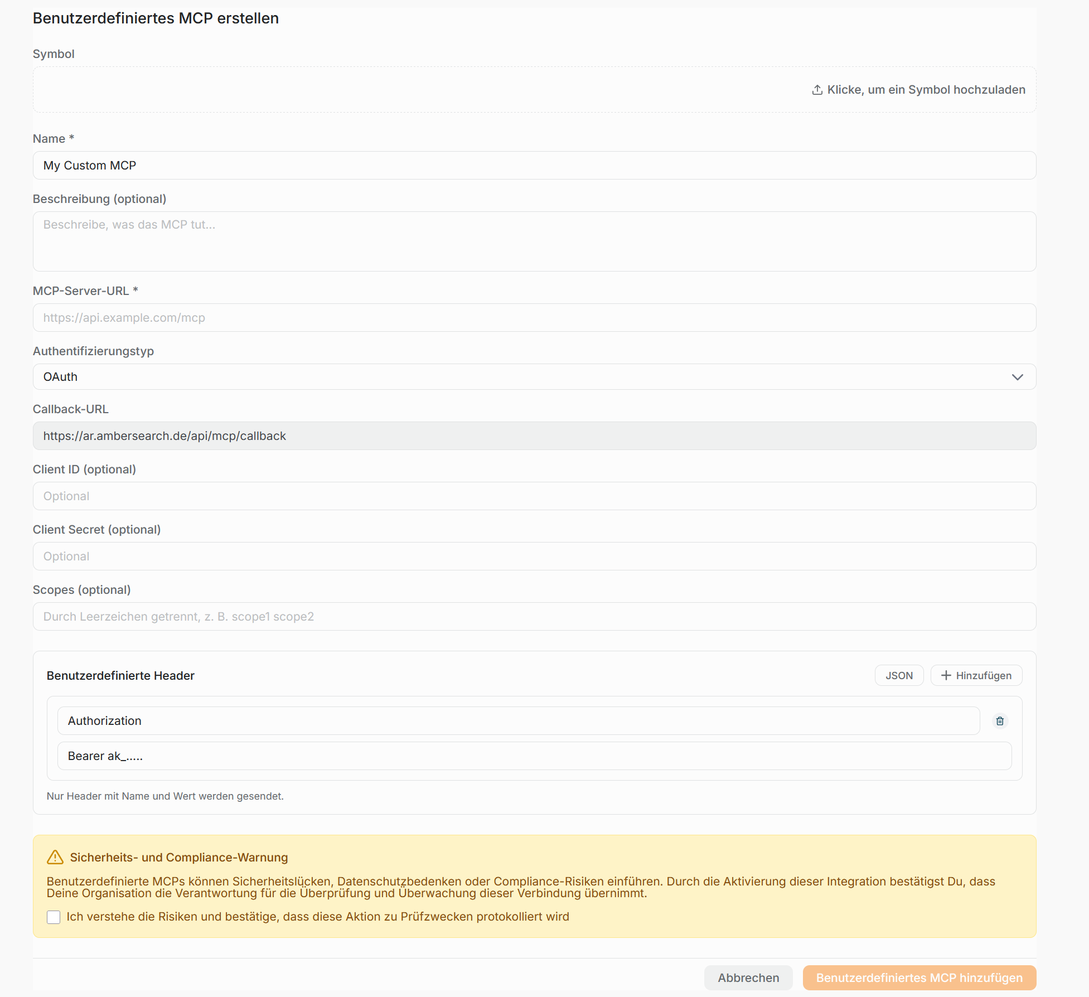
Task: Select the Callback-URL read-only field
Action: click(x=534, y=436)
